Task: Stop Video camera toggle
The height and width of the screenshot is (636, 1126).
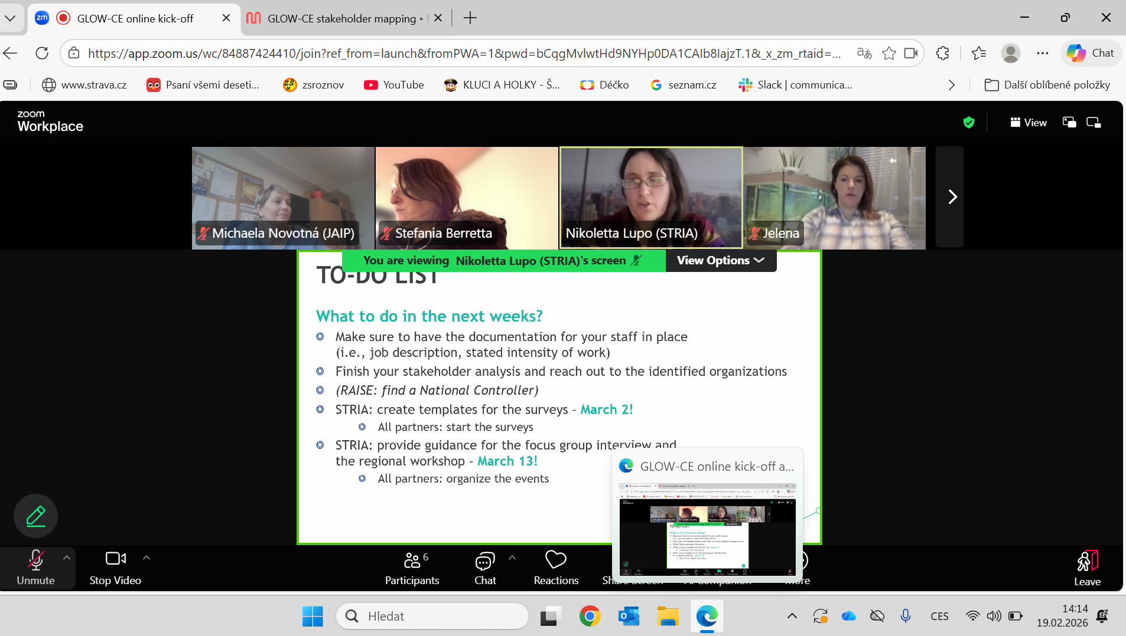Action: tap(115, 568)
